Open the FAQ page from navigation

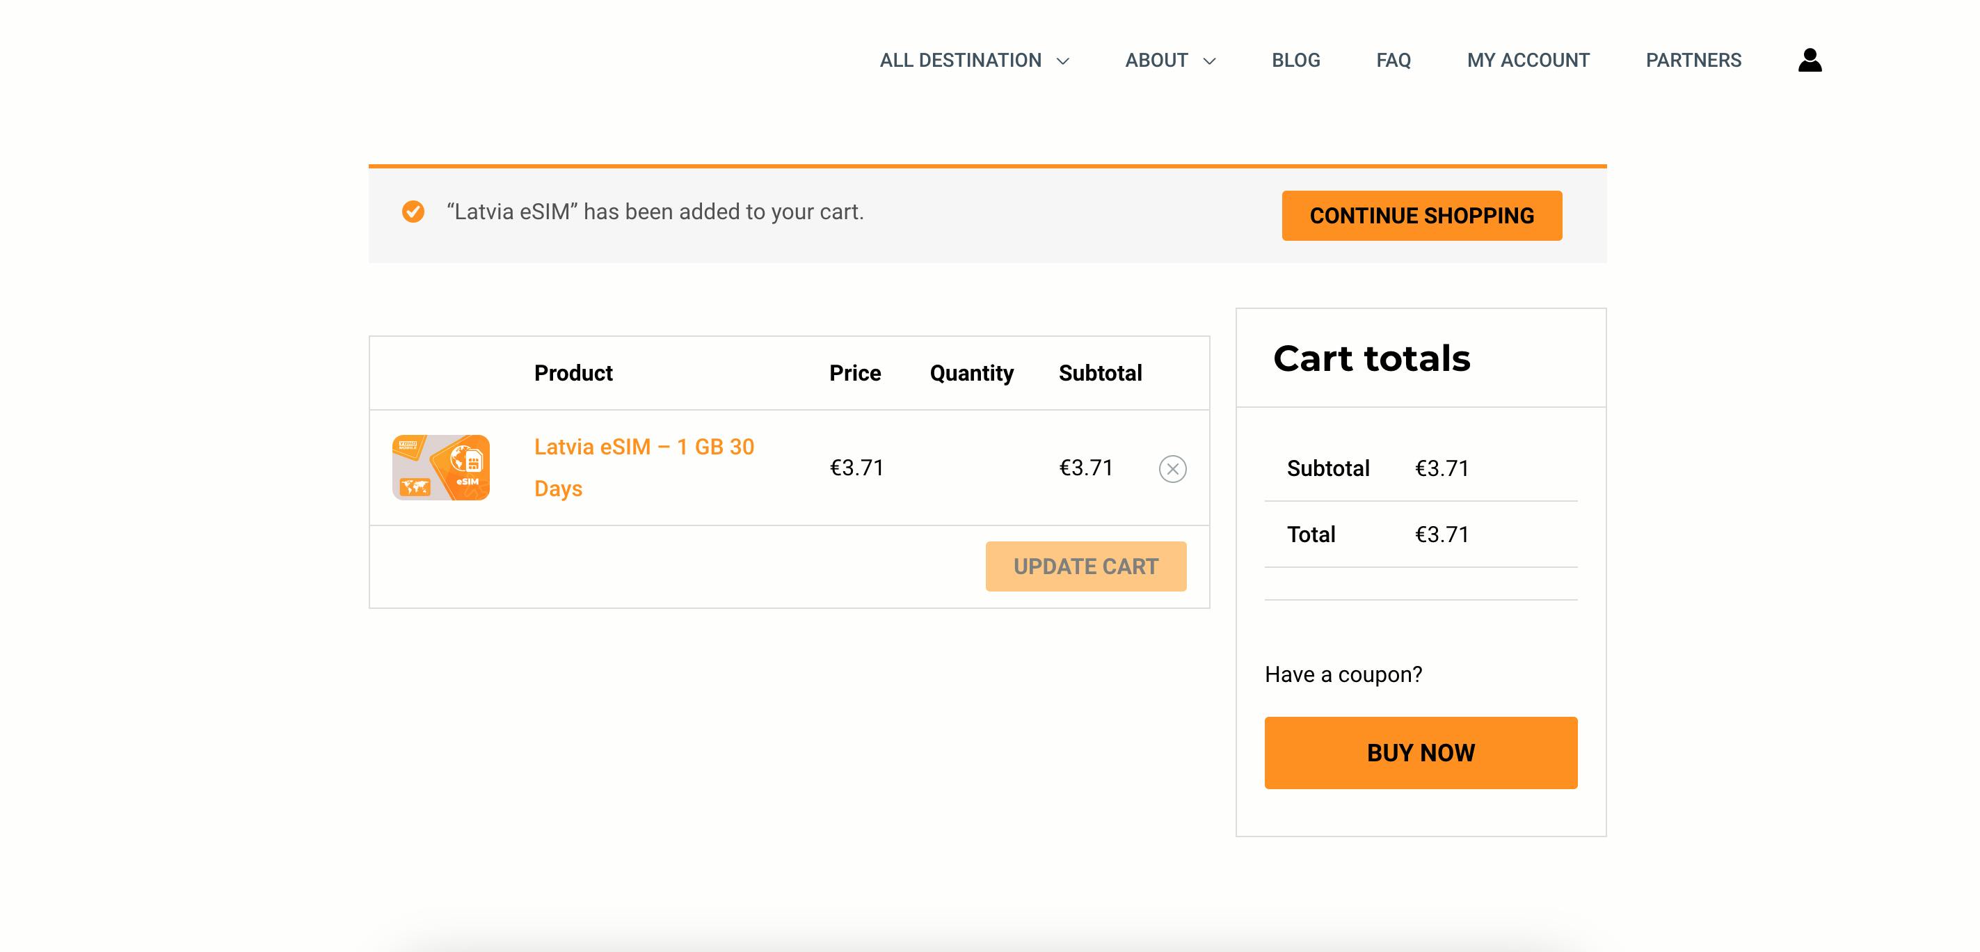click(1394, 60)
